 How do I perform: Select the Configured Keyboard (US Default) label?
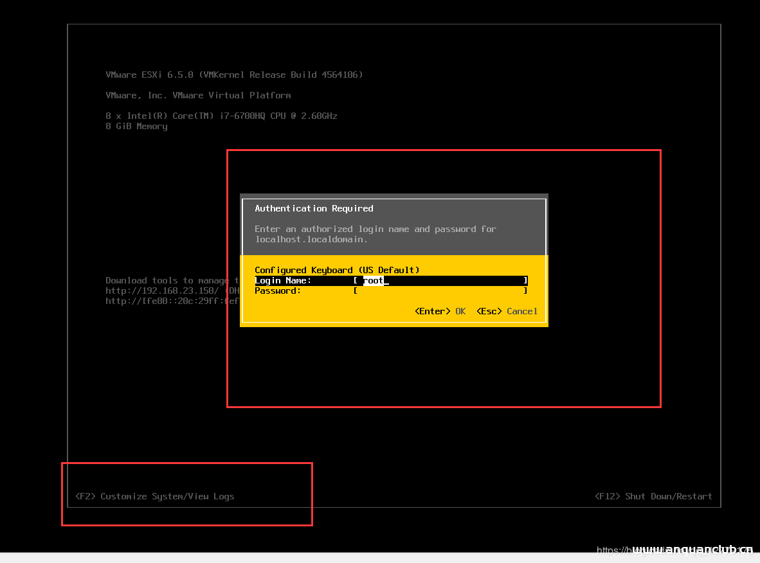click(338, 270)
